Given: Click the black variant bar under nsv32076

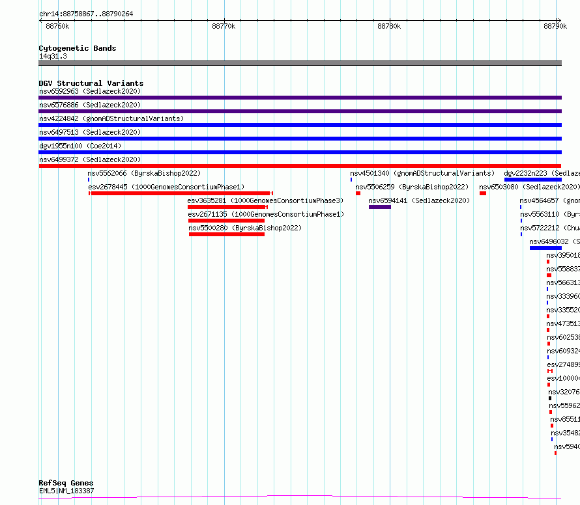Looking at the screenshot, I should click(x=550, y=398).
